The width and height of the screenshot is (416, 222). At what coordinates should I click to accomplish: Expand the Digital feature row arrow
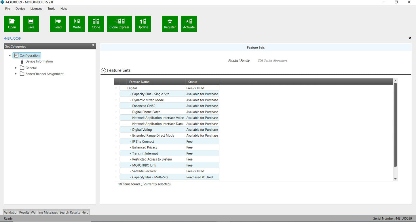coord(116,88)
